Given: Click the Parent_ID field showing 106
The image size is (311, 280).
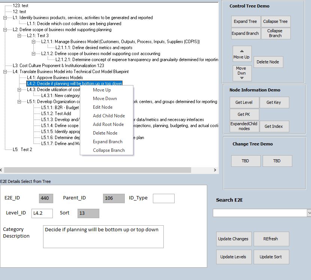Looking at the screenshot, I should (114, 198).
